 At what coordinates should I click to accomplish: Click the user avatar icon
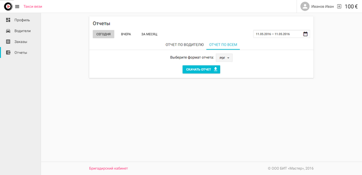[305, 6]
